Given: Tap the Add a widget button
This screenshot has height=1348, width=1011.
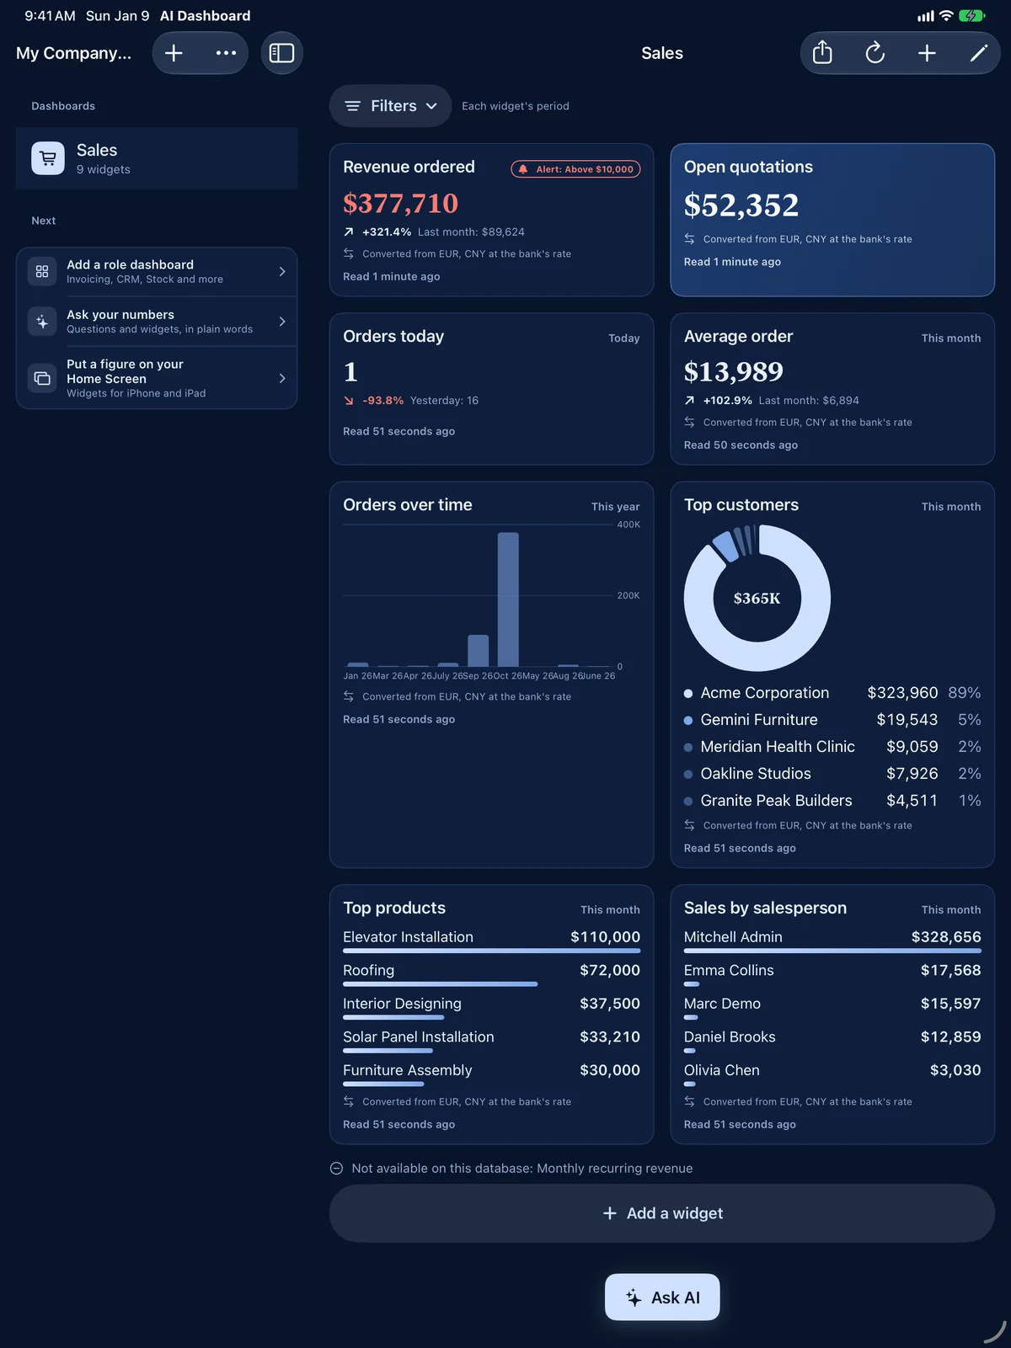Looking at the screenshot, I should pos(662,1213).
